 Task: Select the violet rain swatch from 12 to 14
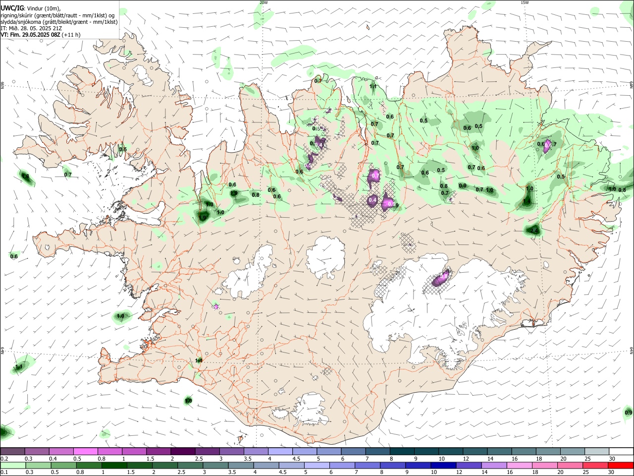pyautogui.click(x=469, y=465)
